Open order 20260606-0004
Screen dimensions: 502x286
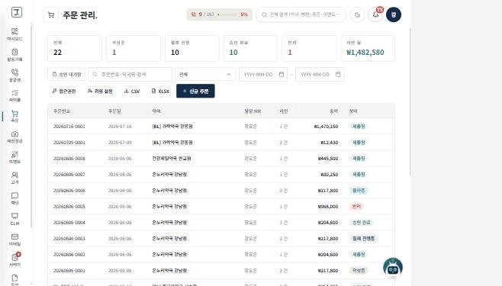tap(221, 223)
